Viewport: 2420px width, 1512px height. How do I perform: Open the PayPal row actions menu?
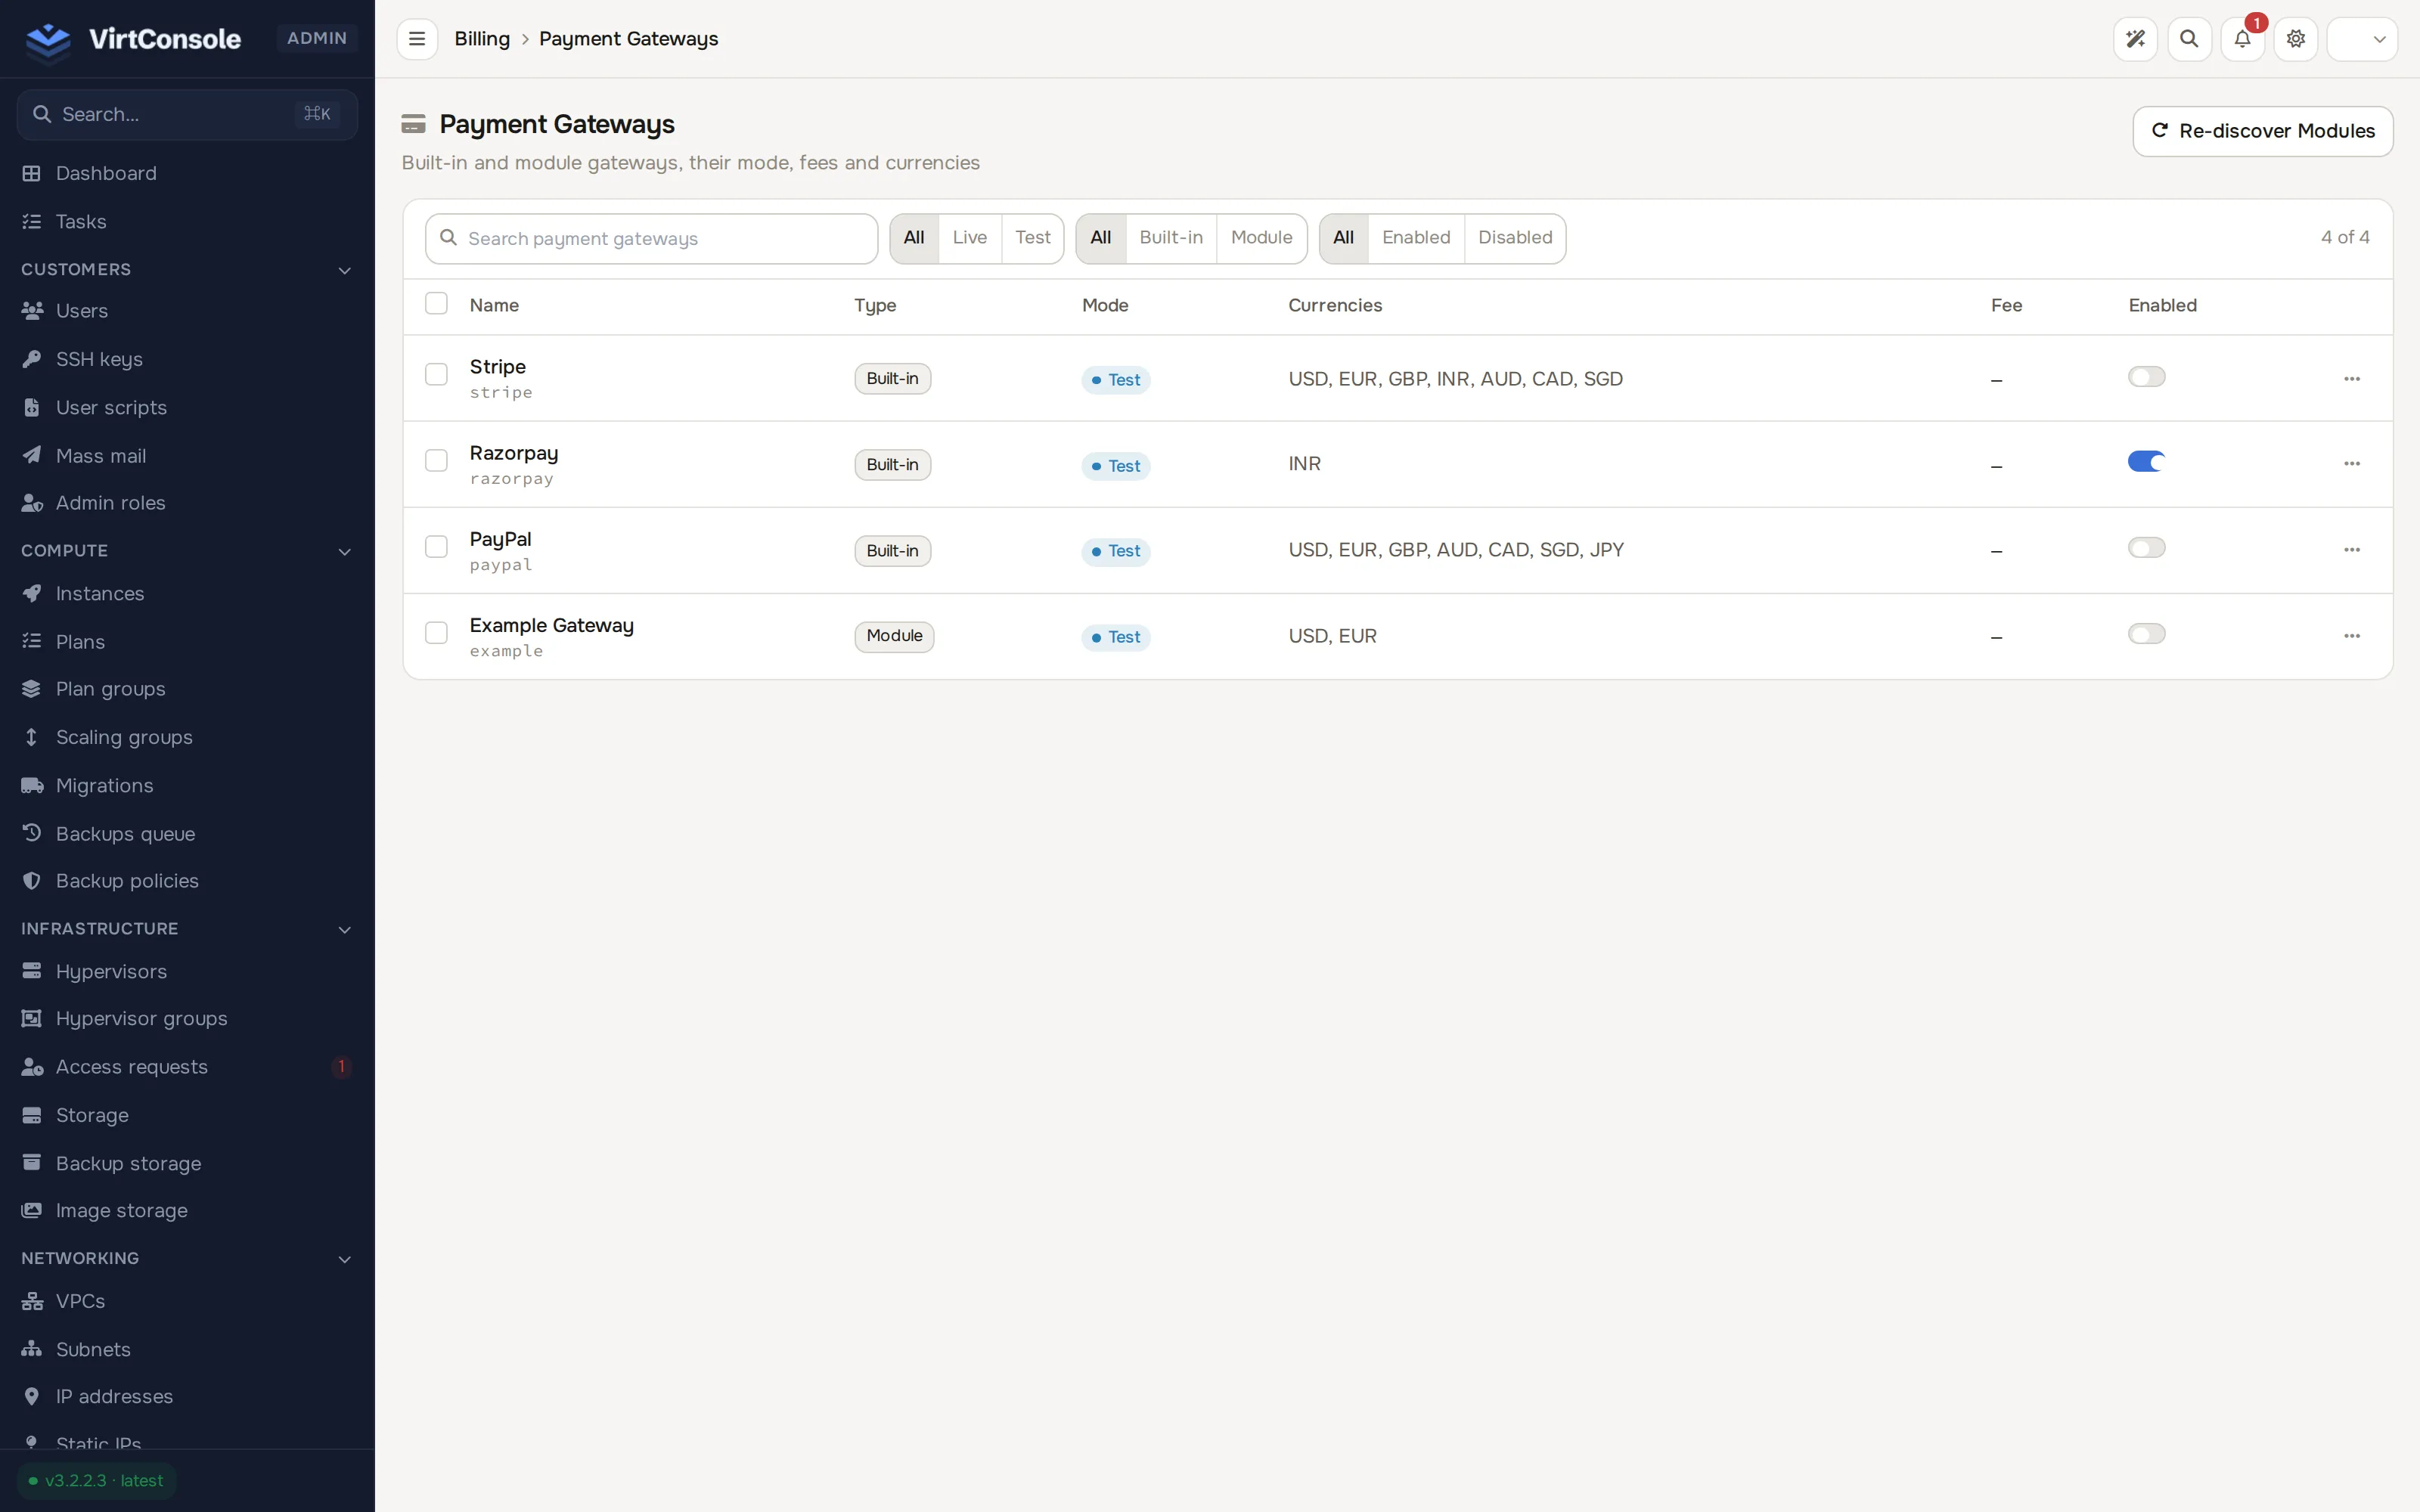coord(2352,550)
